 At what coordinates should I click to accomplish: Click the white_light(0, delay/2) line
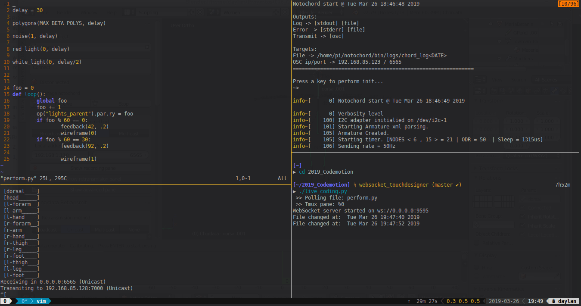47,62
